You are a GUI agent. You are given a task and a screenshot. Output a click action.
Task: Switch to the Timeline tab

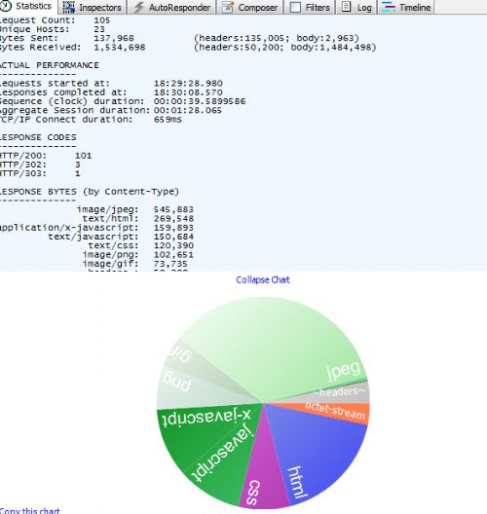point(406,7)
